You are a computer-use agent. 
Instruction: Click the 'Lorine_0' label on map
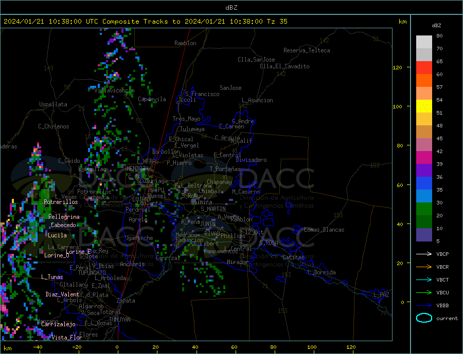[57, 255]
